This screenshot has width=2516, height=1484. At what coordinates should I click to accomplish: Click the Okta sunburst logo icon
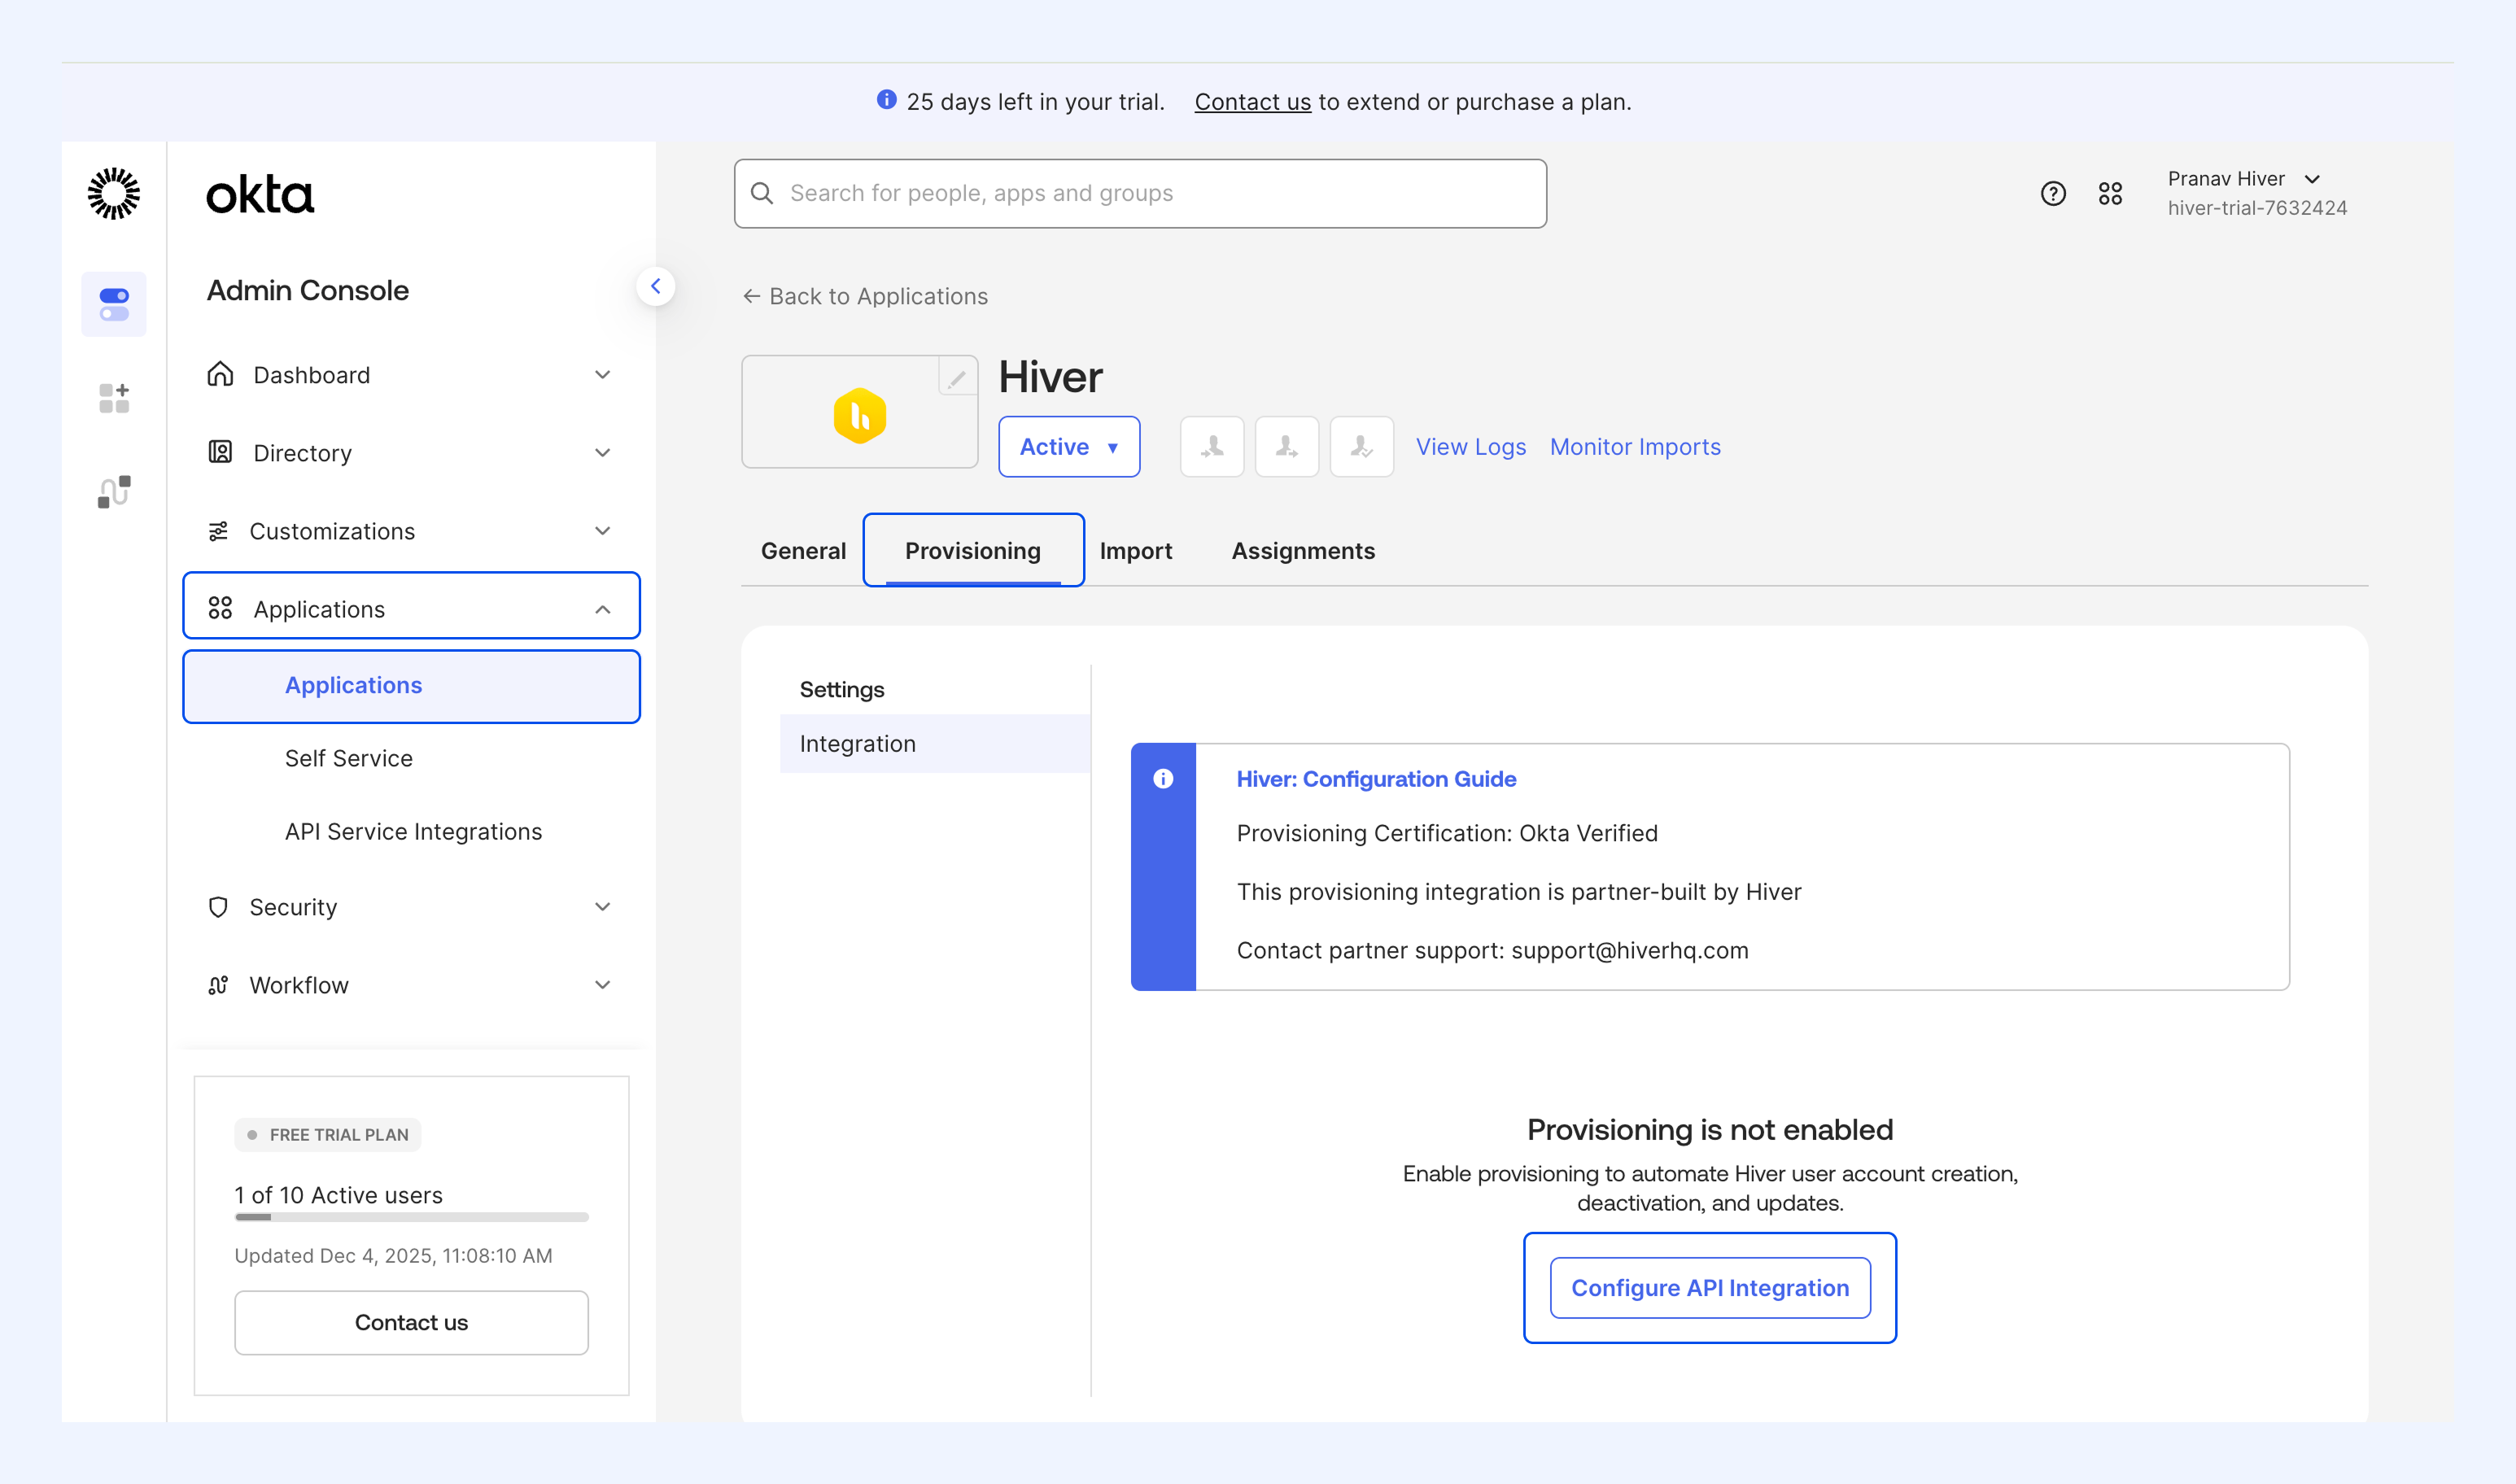[114, 193]
